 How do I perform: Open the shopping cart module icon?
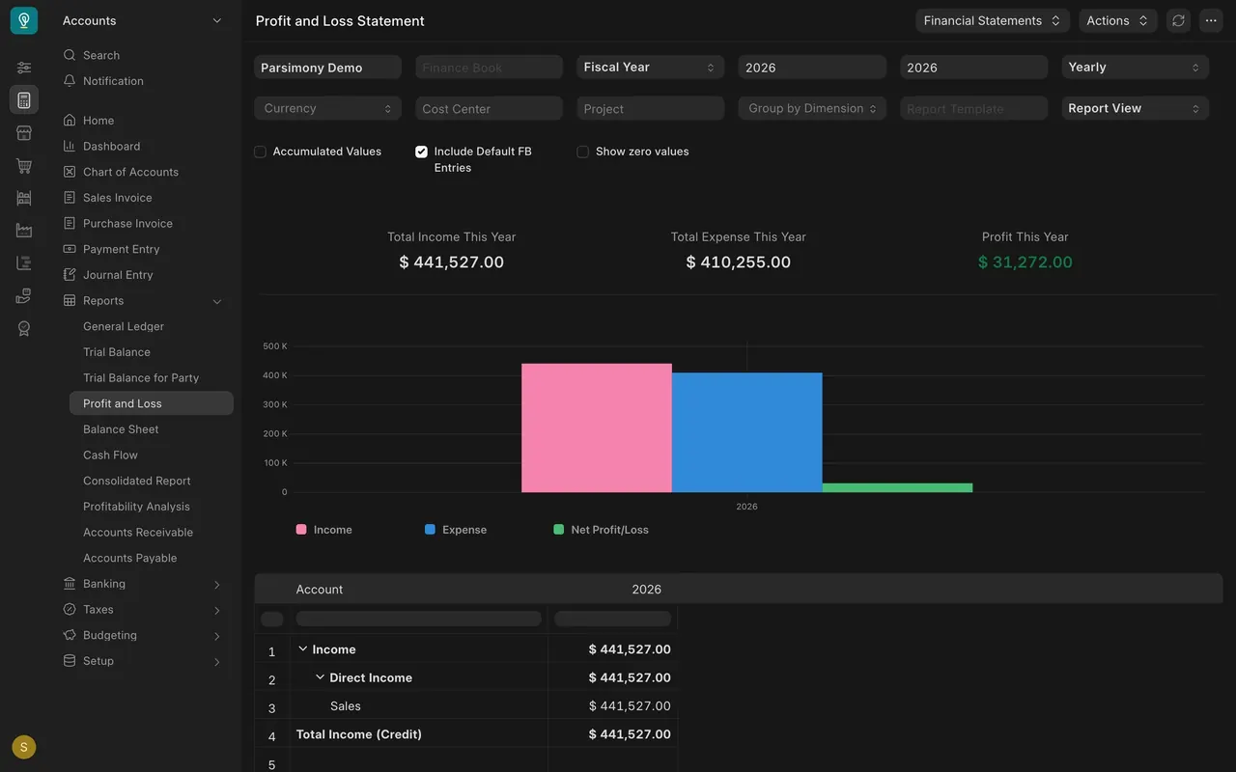click(24, 166)
